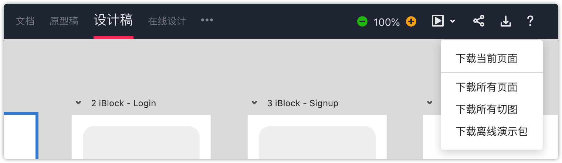This screenshot has width=562, height=163.
Task: Start presentation with the play icon
Action: [x=437, y=21]
